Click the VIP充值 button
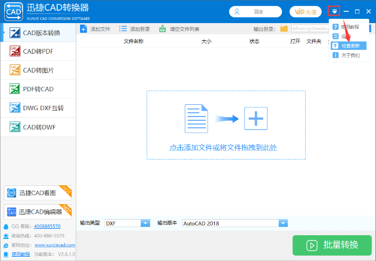376x261 pixels. click(305, 11)
